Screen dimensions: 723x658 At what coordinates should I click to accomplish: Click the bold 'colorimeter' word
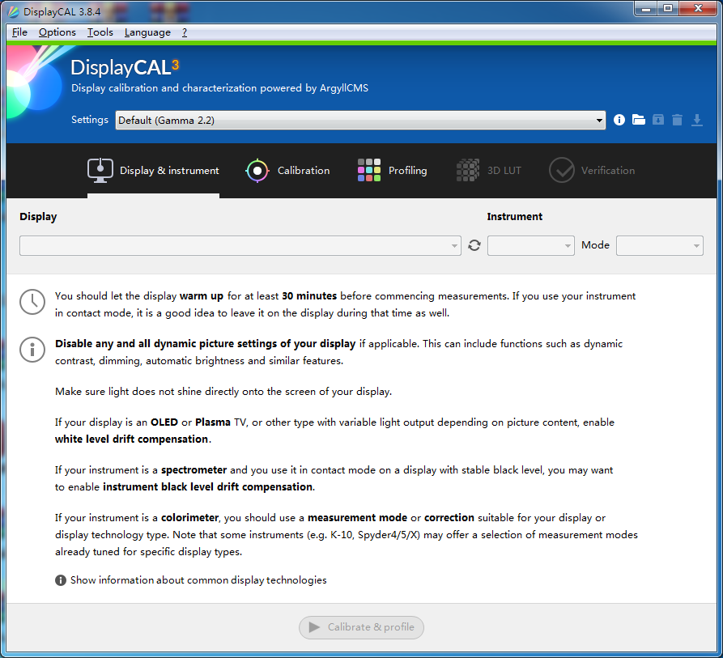[189, 518]
